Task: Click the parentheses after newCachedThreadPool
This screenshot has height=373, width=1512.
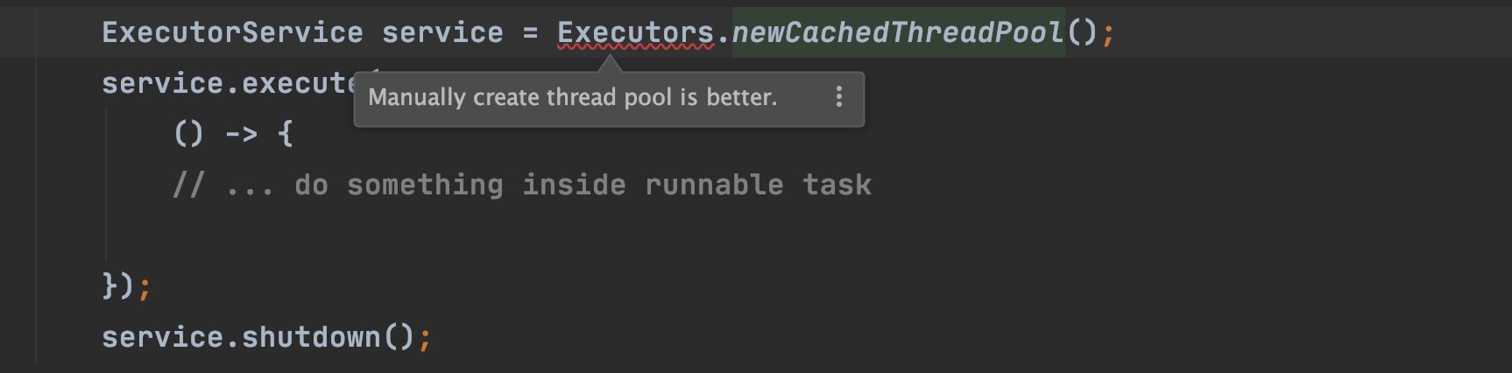Action: [1082, 33]
